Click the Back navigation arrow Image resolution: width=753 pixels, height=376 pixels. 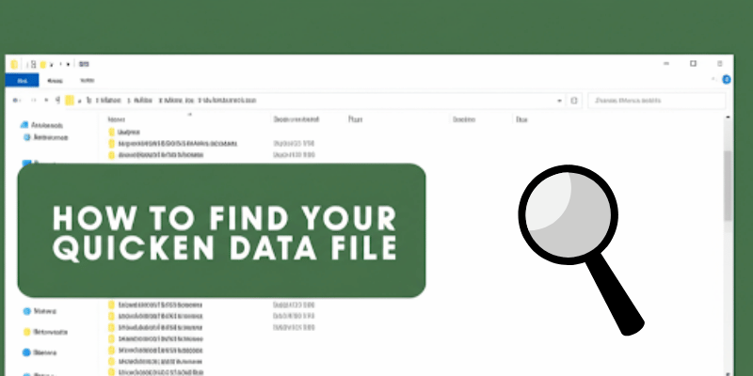coord(16,101)
